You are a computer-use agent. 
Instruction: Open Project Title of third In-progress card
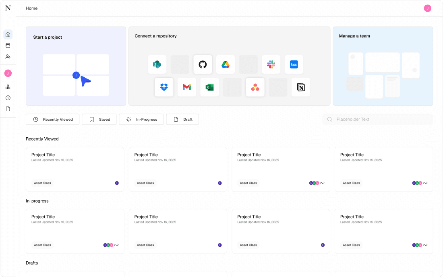click(x=249, y=217)
